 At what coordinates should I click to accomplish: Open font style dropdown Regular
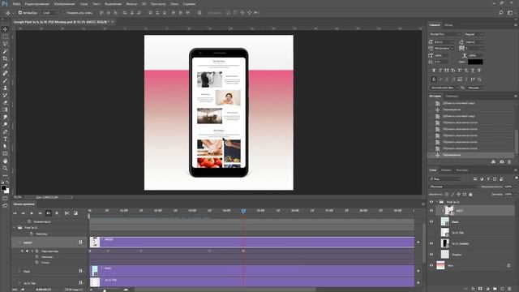coord(474,34)
